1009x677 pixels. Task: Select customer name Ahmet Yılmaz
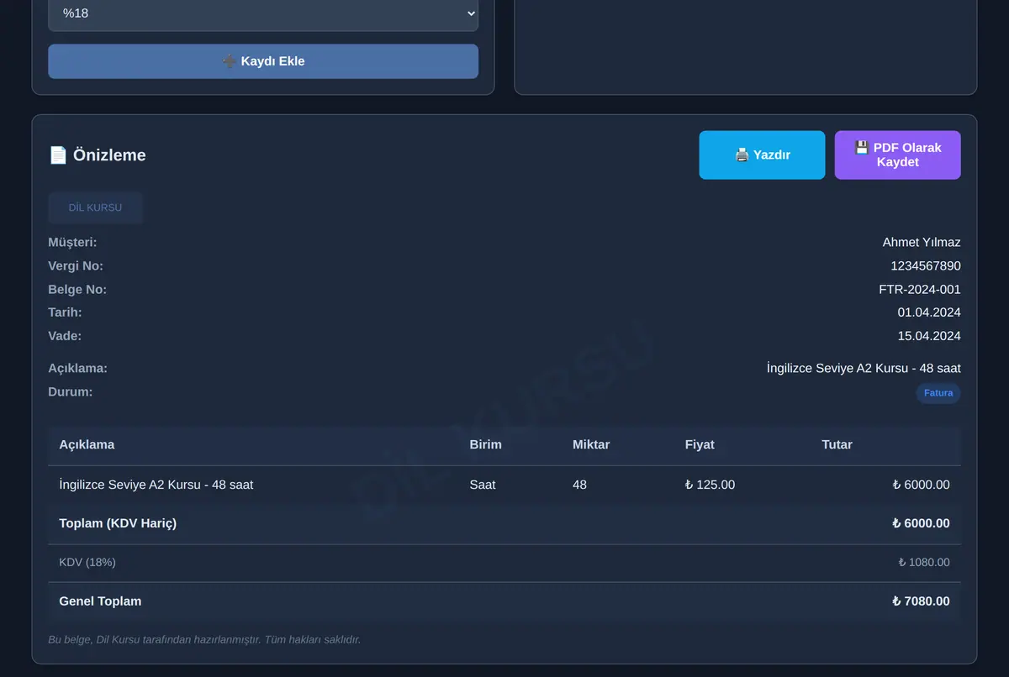pyautogui.click(x=922, y=242)
